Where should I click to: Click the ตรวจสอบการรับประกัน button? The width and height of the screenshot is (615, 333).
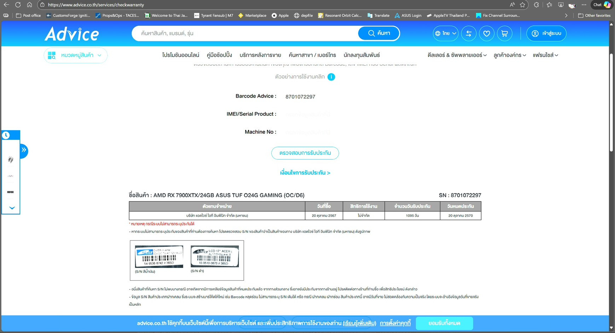click(x=305, y=153)
